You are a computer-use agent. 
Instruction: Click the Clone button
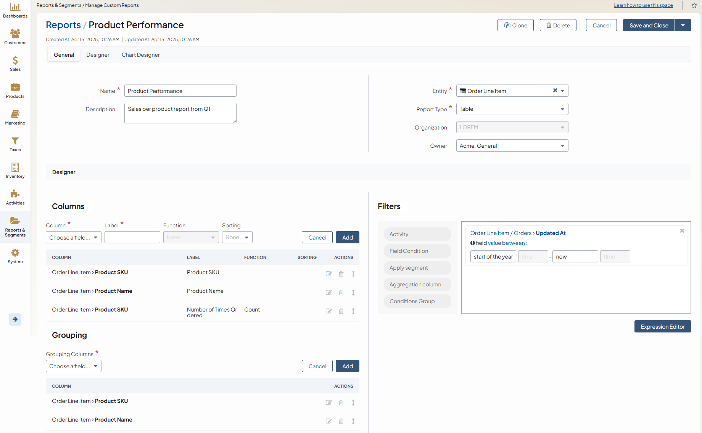coord(515,25)
